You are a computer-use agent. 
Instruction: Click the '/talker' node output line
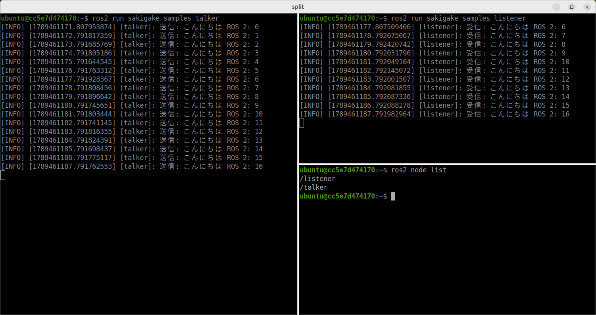coord(313,187)
